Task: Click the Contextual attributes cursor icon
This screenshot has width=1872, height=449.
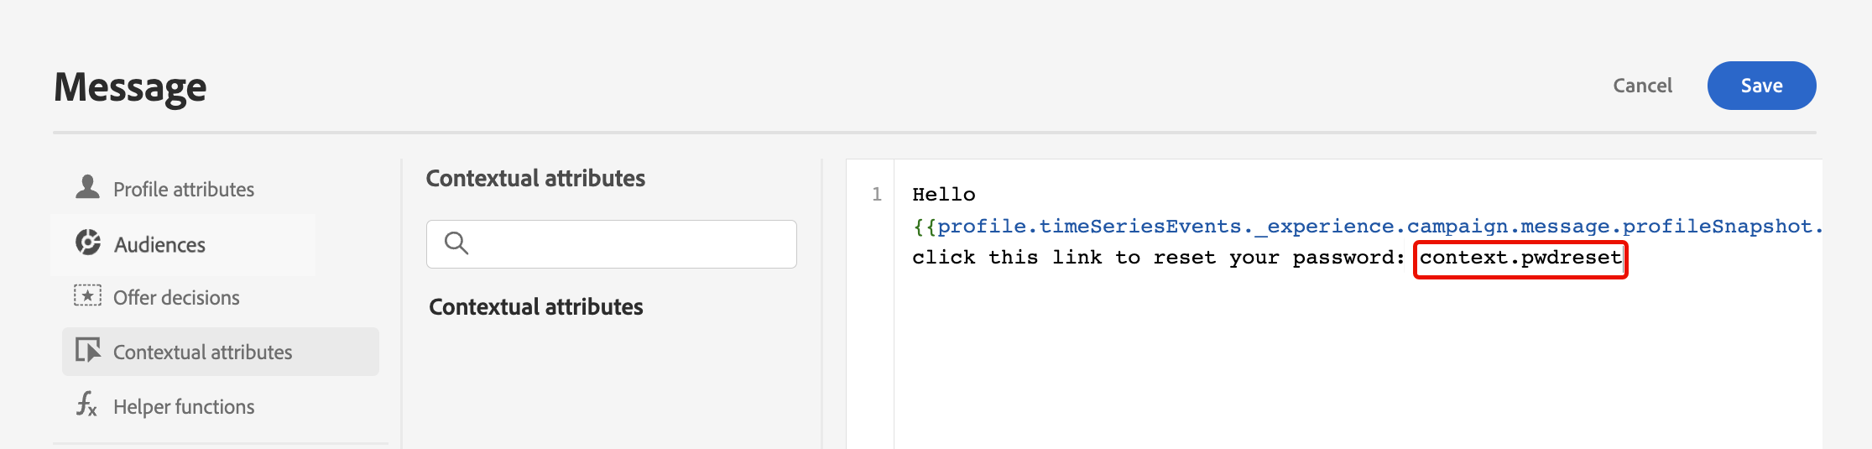Action: pyautogui.click(x=88, y=350)
